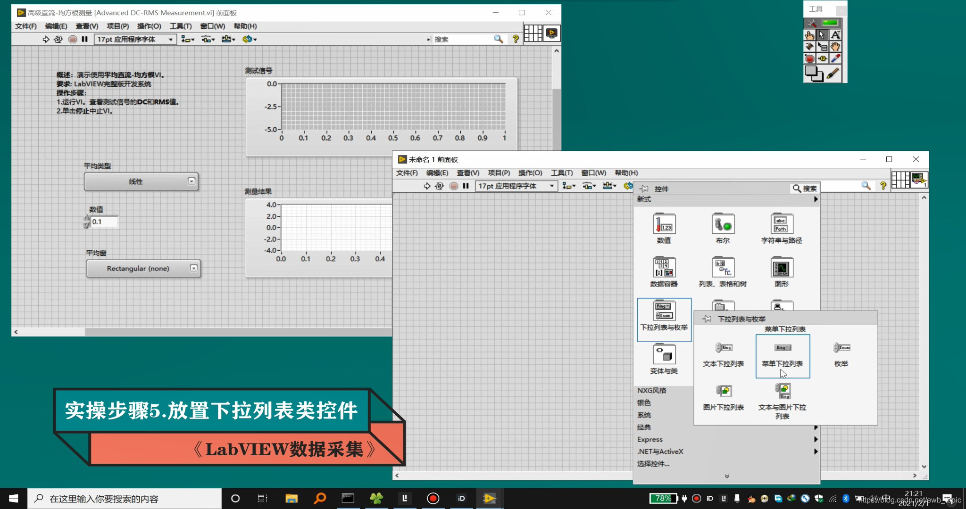
Task: Open 工具(T) menu in 未命名 1 window
Action: [x=562, y=173]
